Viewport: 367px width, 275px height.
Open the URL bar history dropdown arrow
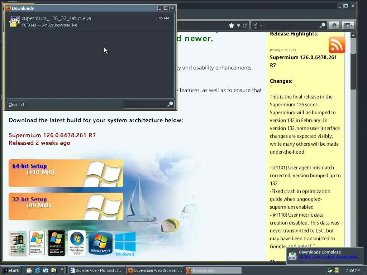tap(238, 25)
